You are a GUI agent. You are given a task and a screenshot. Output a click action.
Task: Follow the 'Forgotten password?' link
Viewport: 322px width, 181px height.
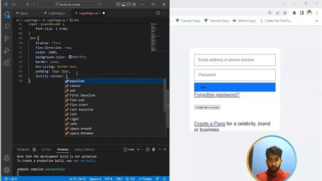(217, 95)
